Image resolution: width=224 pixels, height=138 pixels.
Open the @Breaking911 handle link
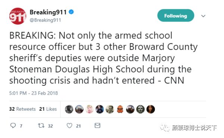click(45, 20)
